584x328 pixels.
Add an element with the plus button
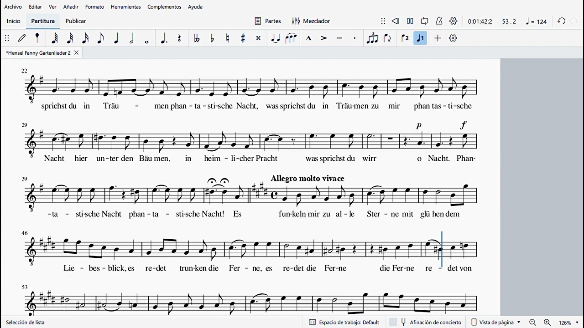pyautogui.click(x=438, y=38)
